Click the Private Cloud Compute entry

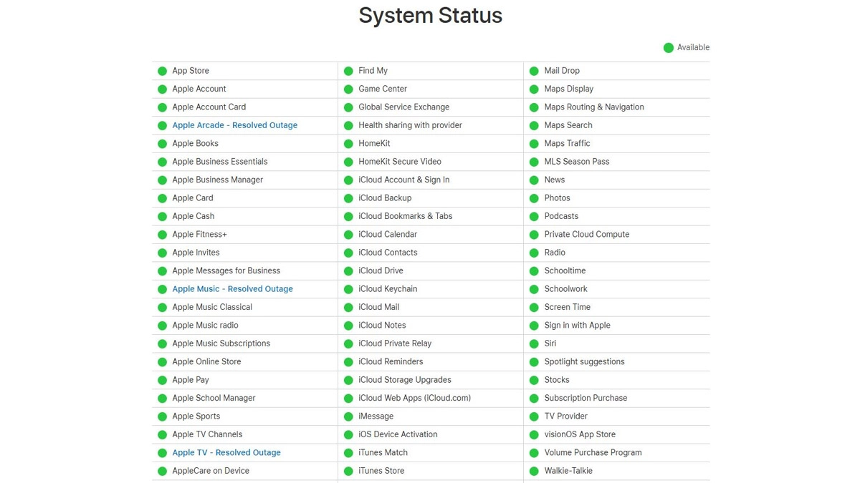tap(586, 234)
